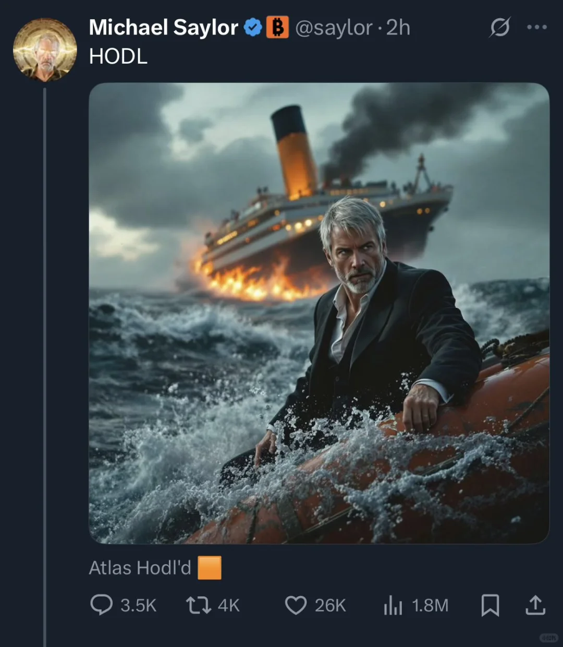Screen dimensions: 563x647
Task: Click the reply speech bubble icon
Action: click(x=101, y=605)
